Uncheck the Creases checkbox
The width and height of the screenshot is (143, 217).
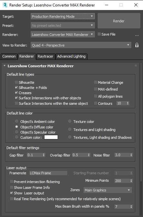[16, 92]
